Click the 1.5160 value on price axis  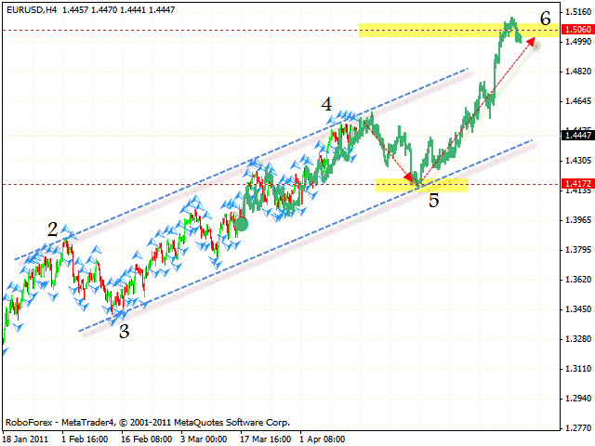click(x=577, y=12)
